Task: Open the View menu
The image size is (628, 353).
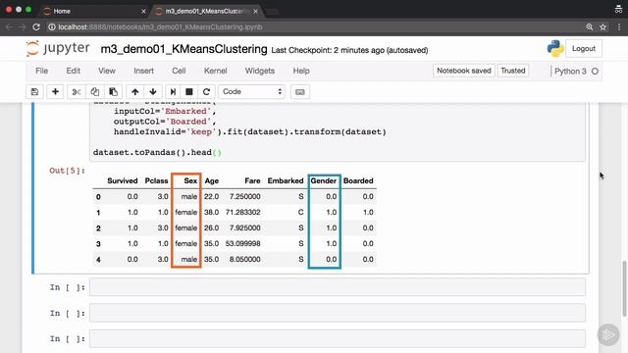Action: tap(107, 71)
